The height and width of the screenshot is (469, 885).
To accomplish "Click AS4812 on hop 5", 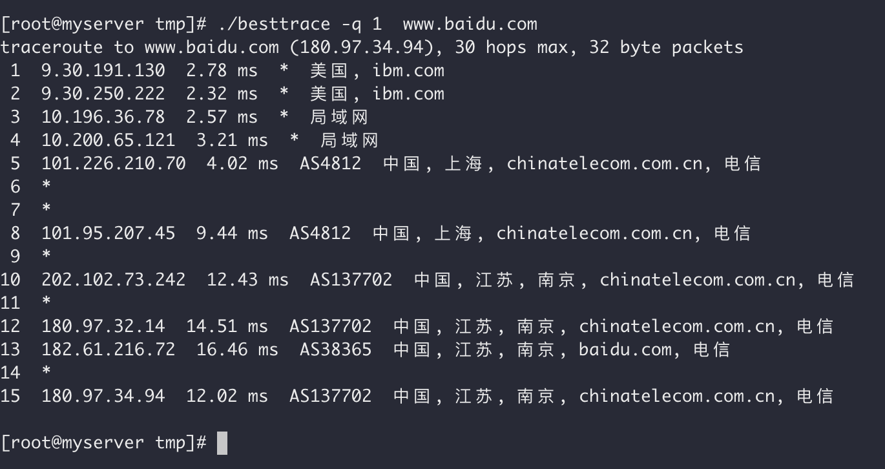I will (331, 163).
